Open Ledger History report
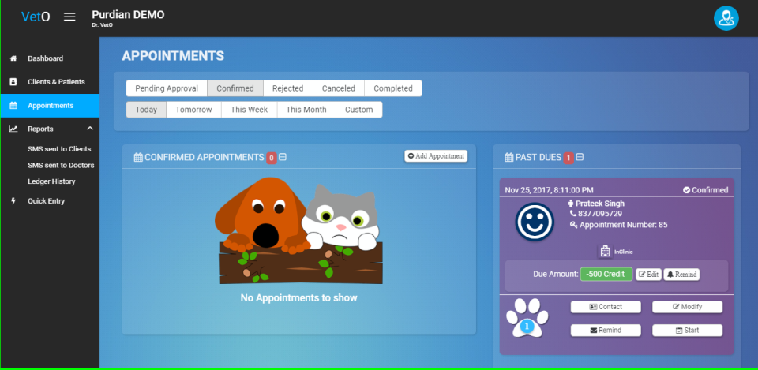 [52, 181]
